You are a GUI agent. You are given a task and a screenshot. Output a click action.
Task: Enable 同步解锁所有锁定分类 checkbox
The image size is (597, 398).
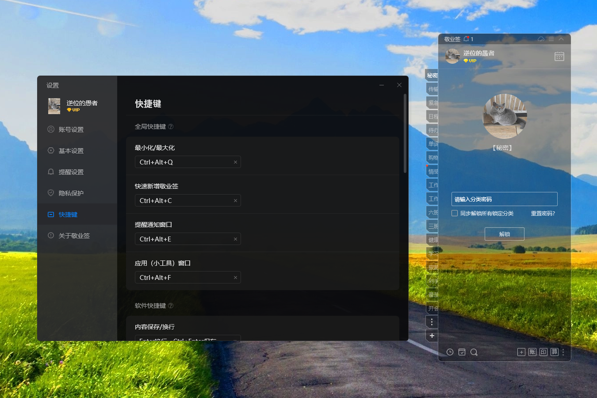coord(454,213)
